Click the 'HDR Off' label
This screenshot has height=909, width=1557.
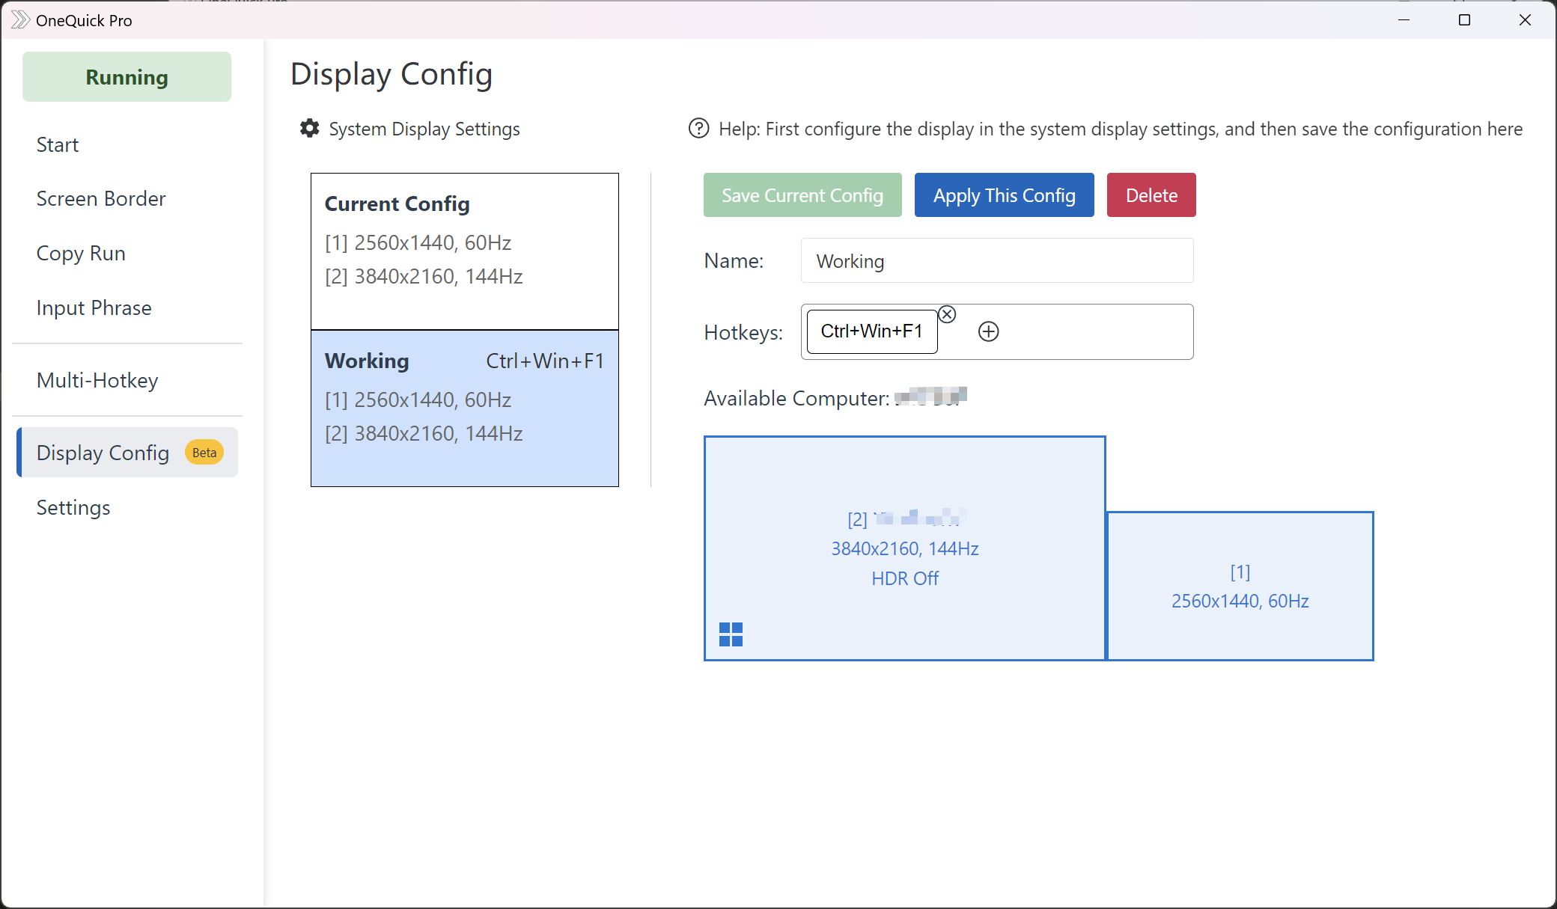tap(905, 579)
